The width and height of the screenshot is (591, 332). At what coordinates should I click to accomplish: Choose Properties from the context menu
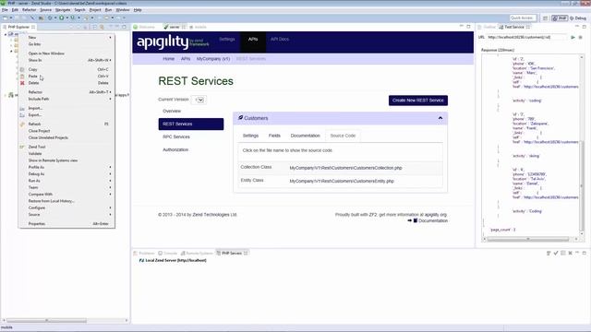click(x=66, y=223)
